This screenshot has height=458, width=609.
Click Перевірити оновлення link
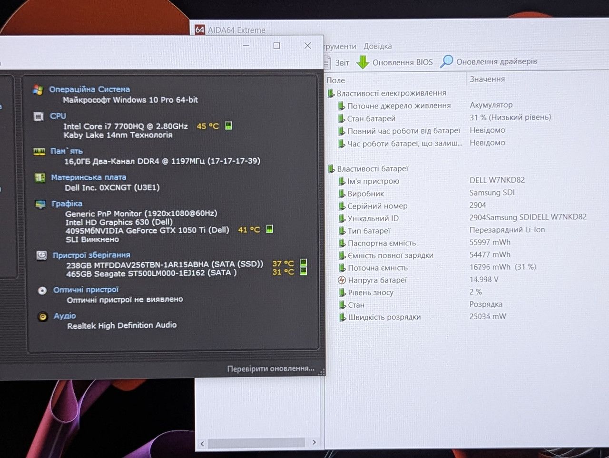click(x=271, y=369)
